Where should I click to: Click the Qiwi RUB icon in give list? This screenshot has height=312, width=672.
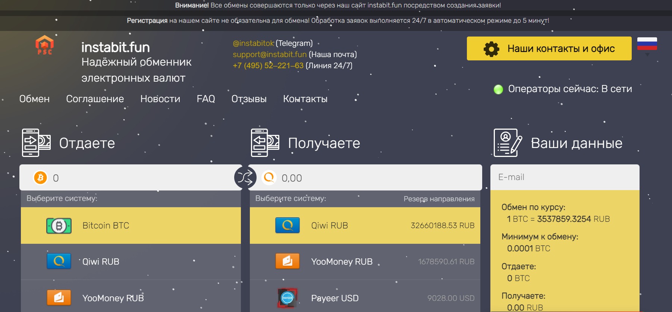[x=59, y=261]
